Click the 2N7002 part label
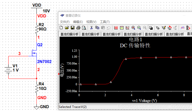192x111 pixels. (x=44, y=62)
